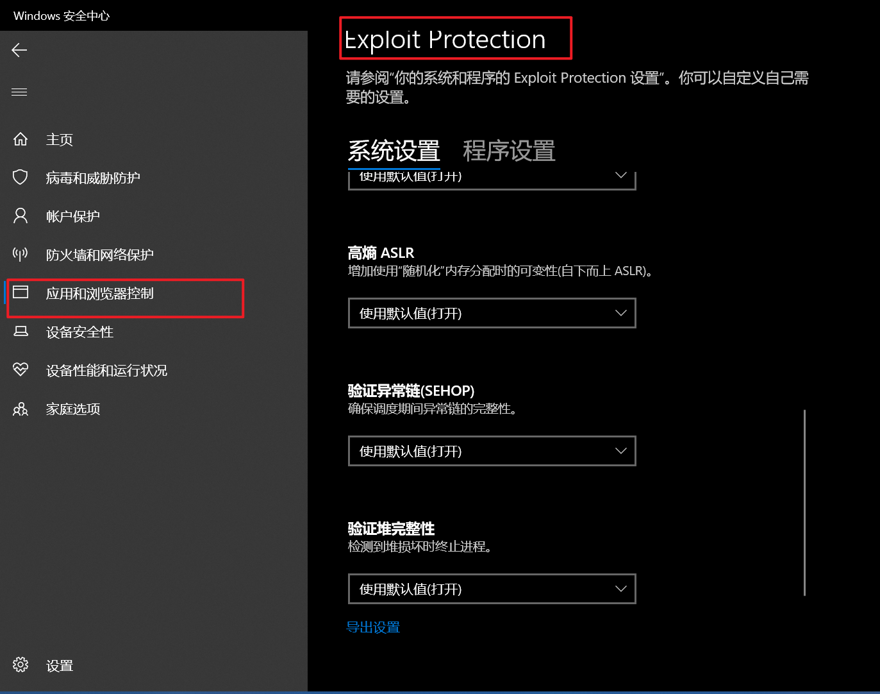Click the home icon for 主页

[21, 139]
